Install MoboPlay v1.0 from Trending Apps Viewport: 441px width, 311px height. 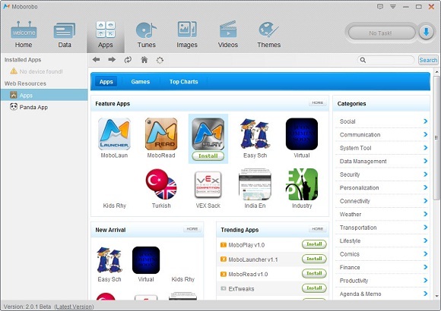(314, 244)
